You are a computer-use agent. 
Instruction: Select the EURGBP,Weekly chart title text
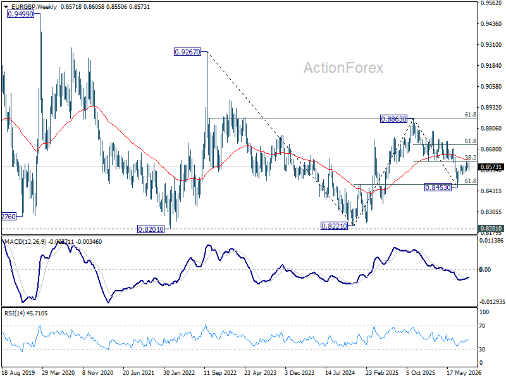34,7
